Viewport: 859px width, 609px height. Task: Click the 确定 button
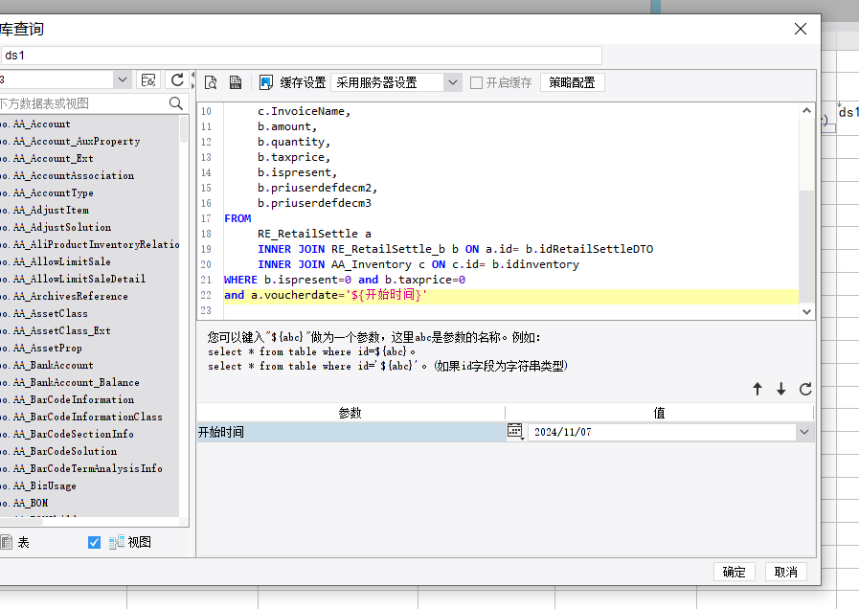[x=735, y=572]
